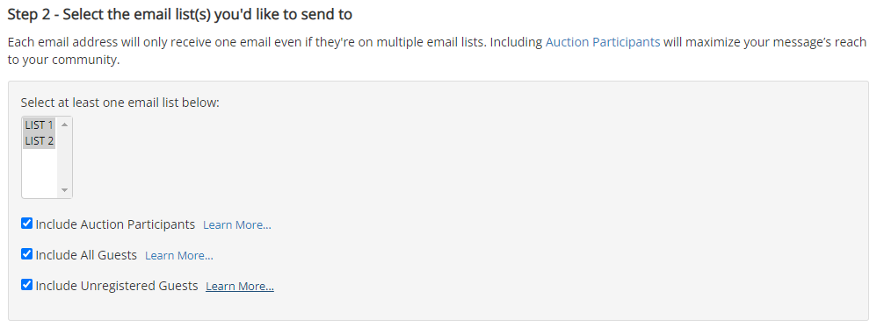
Task: Open Learn More beside Include Unregistered Guests
Action: click(240, 286)
